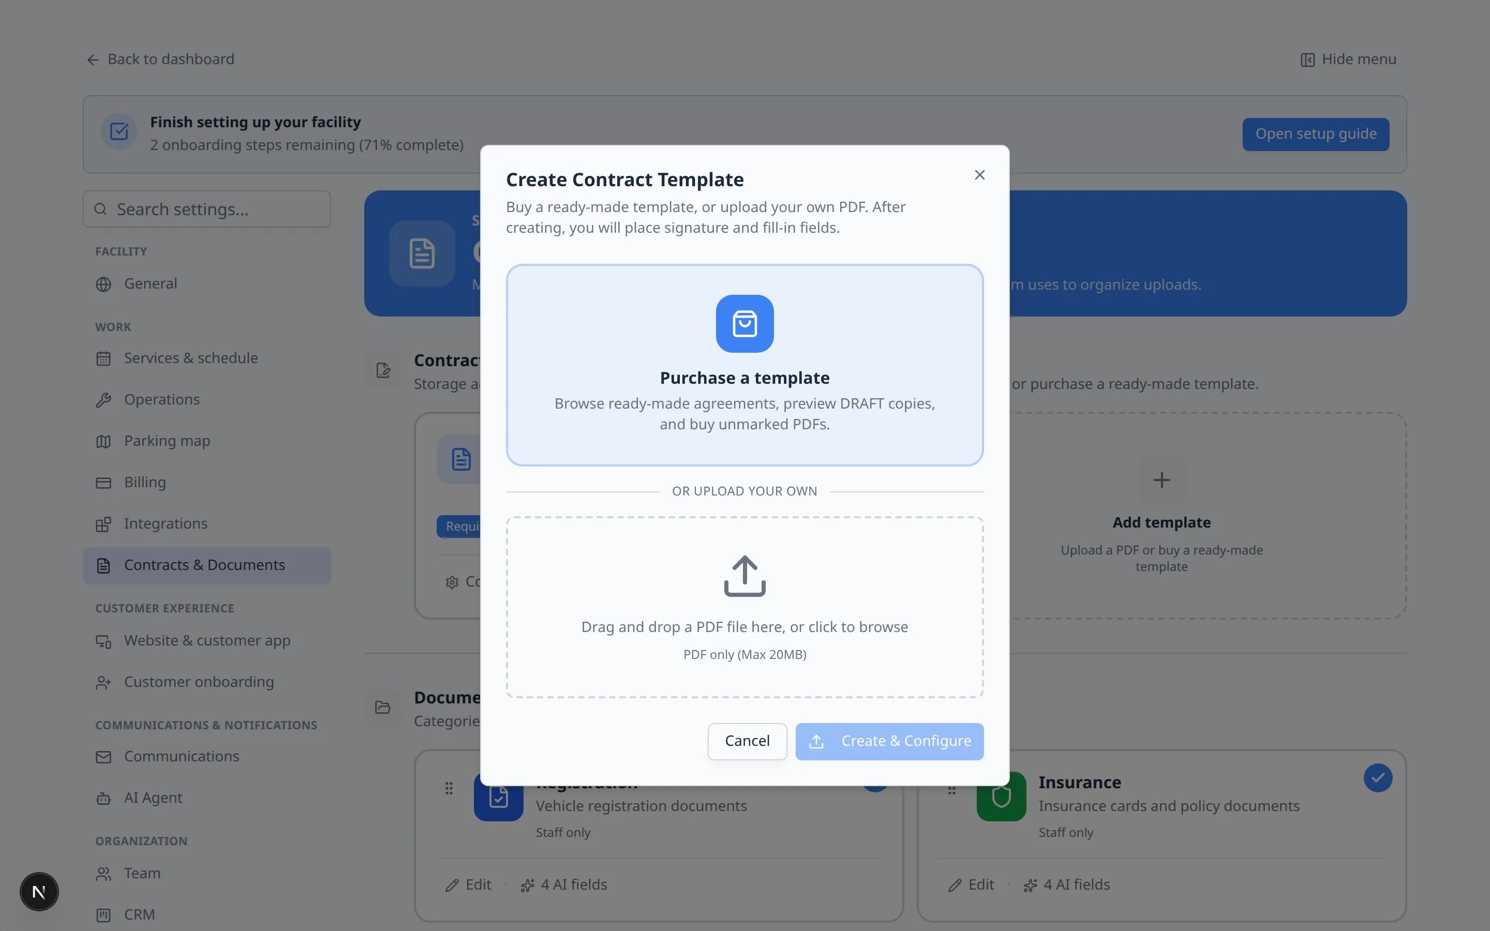This screenshot has width=1490, height=931.
Task: Click the blue Registration document icon
Action: click(498, 798)
